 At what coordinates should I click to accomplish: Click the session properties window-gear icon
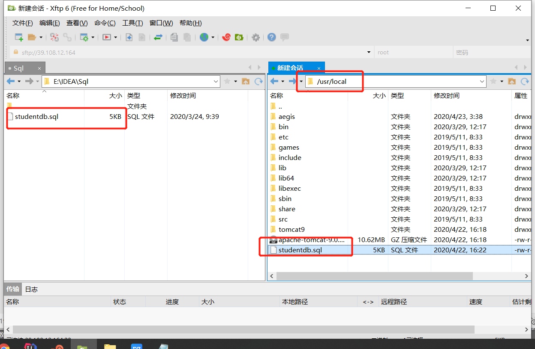pyautogui.click(x=84, y=37)
